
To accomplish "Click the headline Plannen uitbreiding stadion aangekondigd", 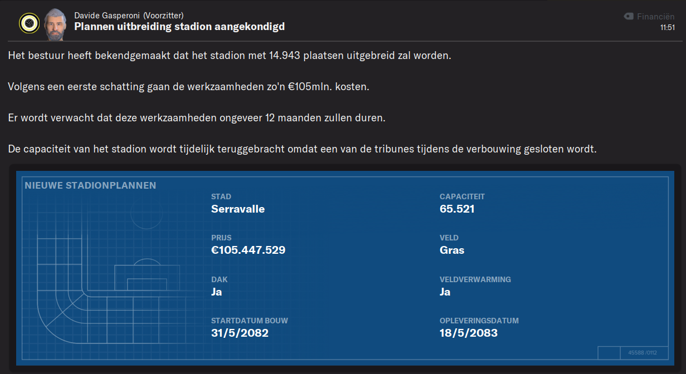I will (179, 27).
